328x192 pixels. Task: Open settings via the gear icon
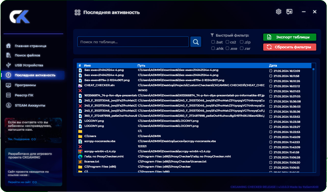click(279, 12)
